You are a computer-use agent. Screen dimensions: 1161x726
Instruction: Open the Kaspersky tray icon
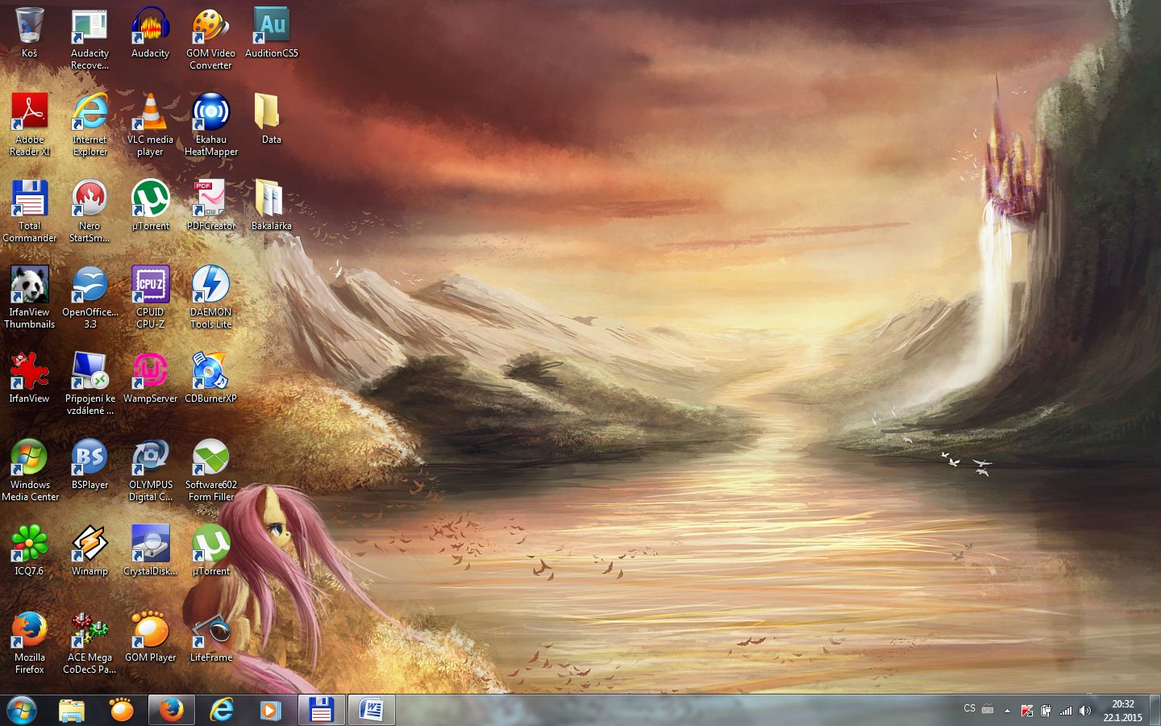tap(1026, 711)
